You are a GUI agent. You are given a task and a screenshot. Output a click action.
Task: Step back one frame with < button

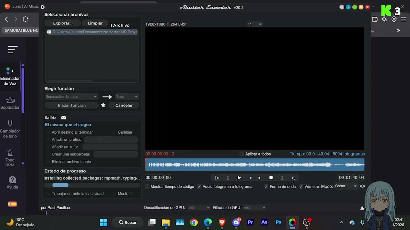(250, 178)
